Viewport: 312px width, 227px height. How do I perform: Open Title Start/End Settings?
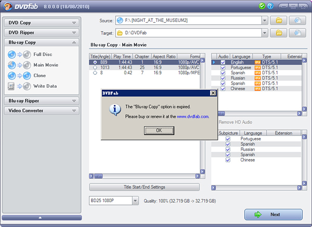[145, 187]
